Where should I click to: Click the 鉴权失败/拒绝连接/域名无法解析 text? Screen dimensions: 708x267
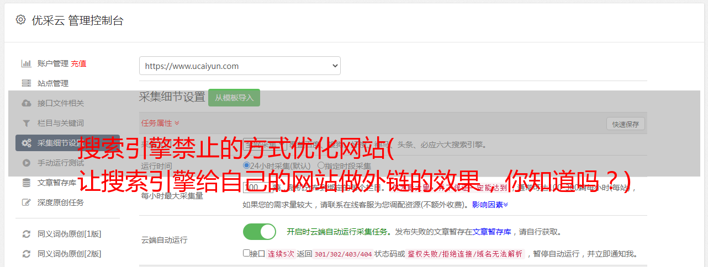tap(465, 254)
